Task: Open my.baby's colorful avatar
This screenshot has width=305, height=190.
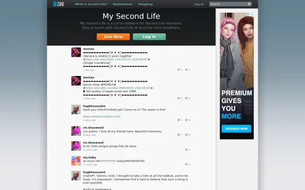Action: (76, 161)
